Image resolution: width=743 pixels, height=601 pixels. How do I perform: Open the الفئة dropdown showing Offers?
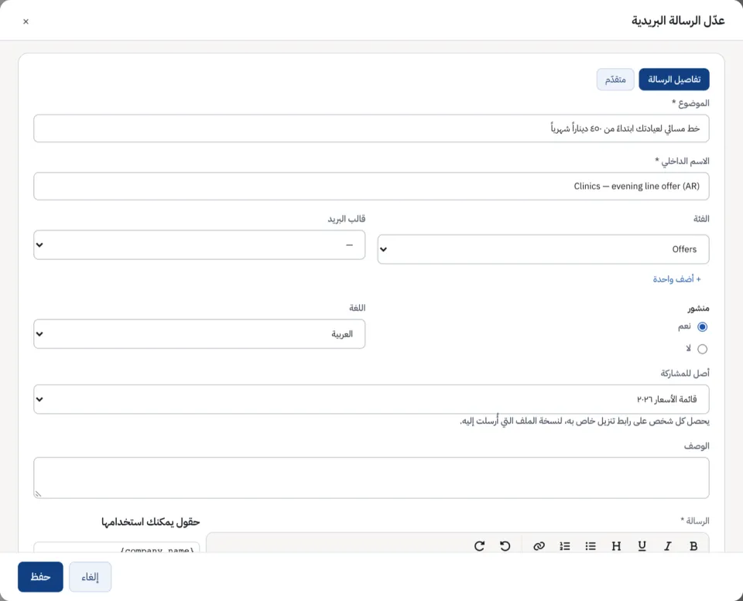point(543,249)
